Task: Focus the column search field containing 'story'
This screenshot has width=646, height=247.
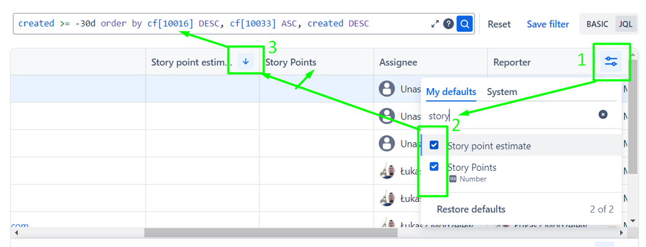Action: coord(511,116)
